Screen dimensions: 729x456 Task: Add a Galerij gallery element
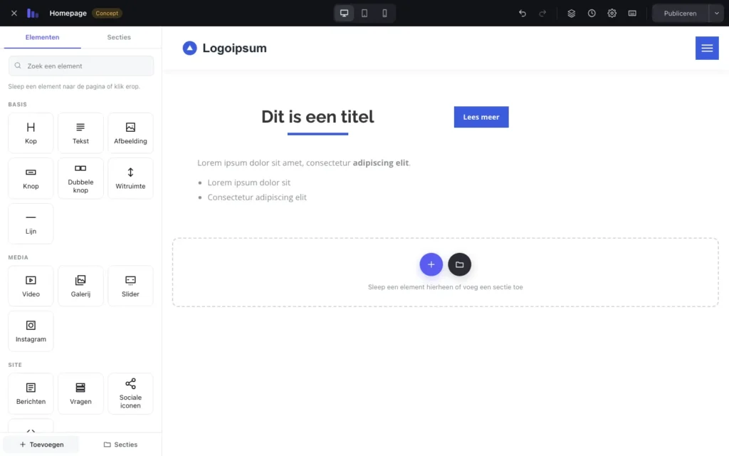pyautogui.click(x=80, y=286)
